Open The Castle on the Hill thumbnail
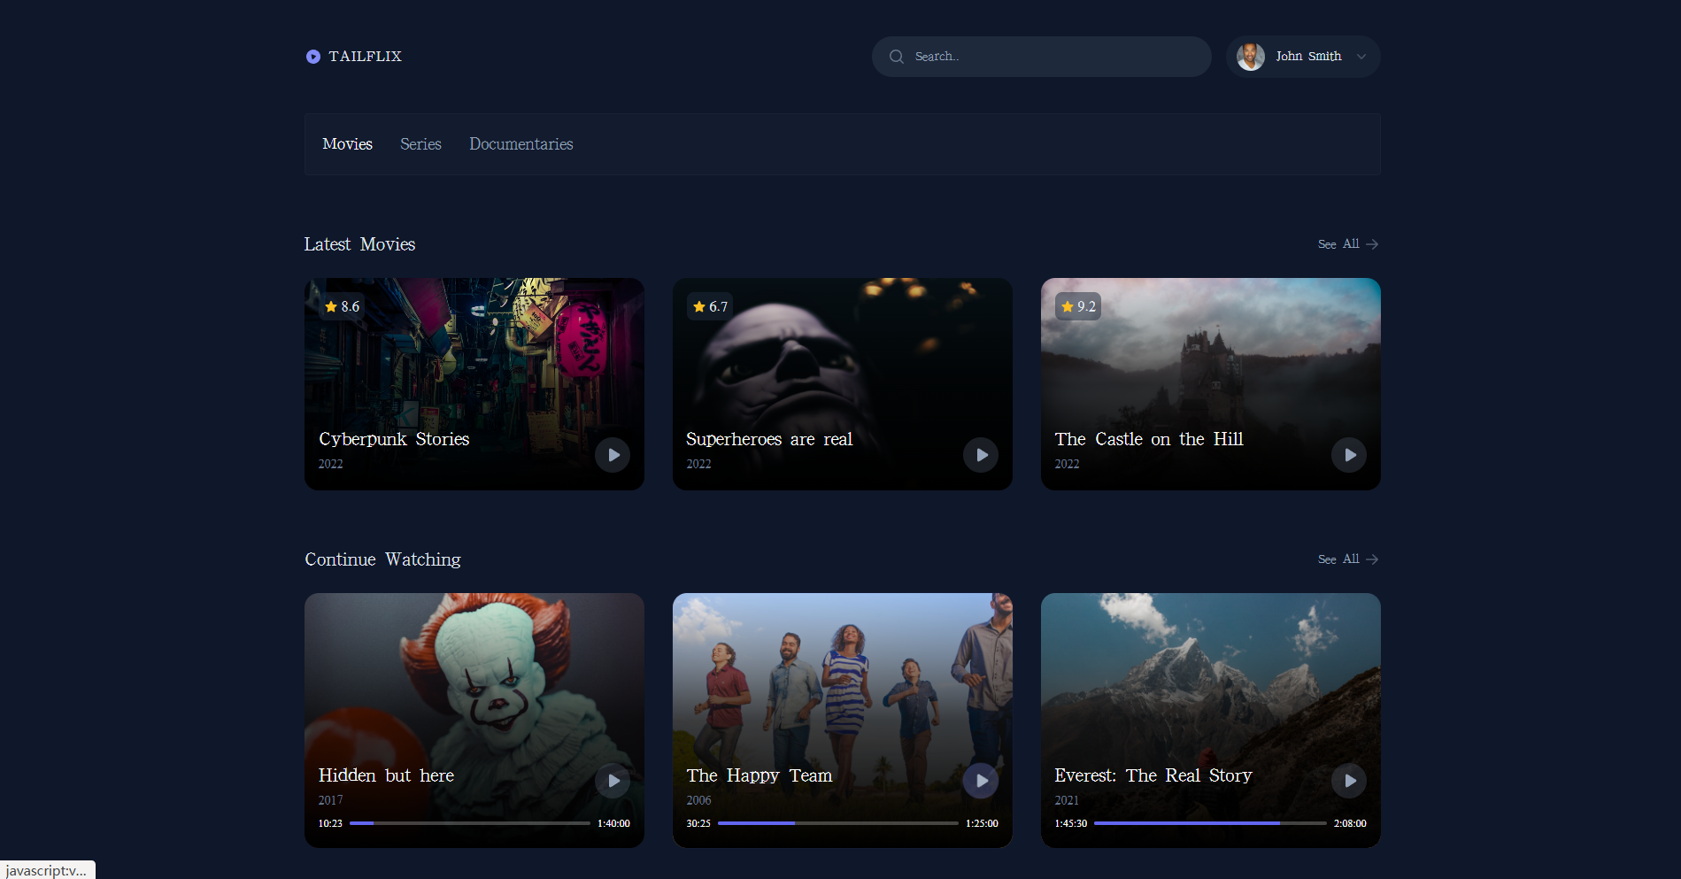1681x879 pixels. pos(1211,384)
